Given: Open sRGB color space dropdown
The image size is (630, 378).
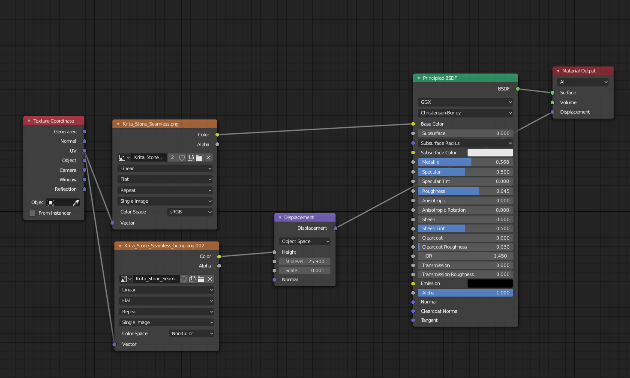Looking at the screenshot, I should (190, 212).
